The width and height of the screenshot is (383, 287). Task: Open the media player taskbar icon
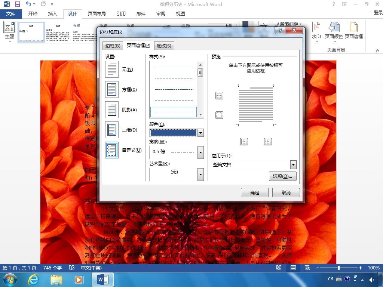(79, 280)
